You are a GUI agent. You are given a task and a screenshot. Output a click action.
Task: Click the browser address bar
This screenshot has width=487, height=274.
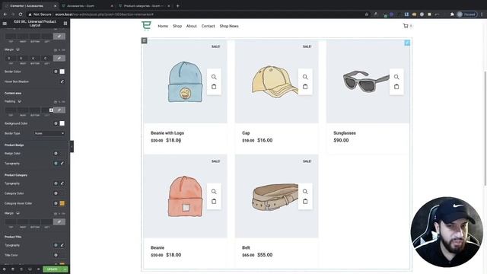pos(196,14)
